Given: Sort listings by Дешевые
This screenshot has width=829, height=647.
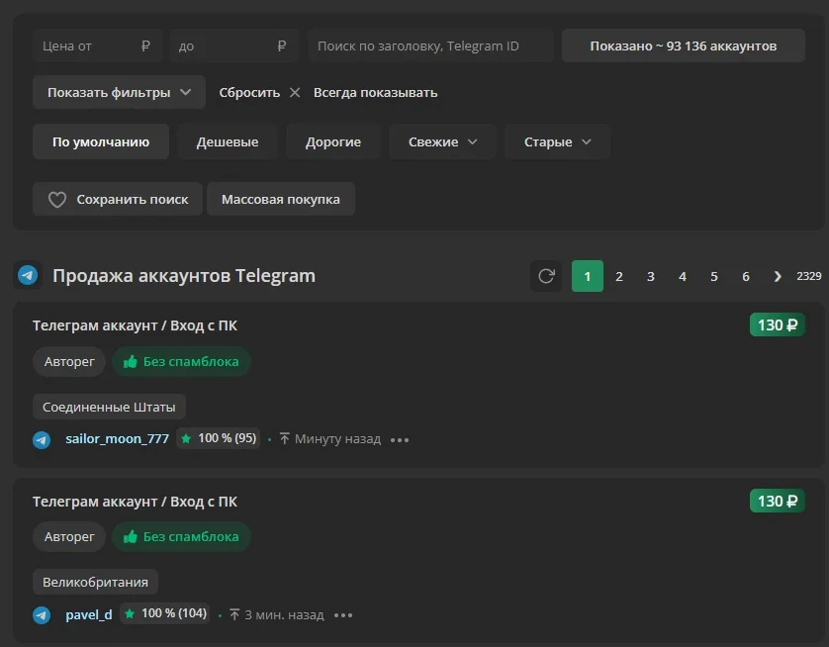Looking at the screenshot, I should point(228,141).
